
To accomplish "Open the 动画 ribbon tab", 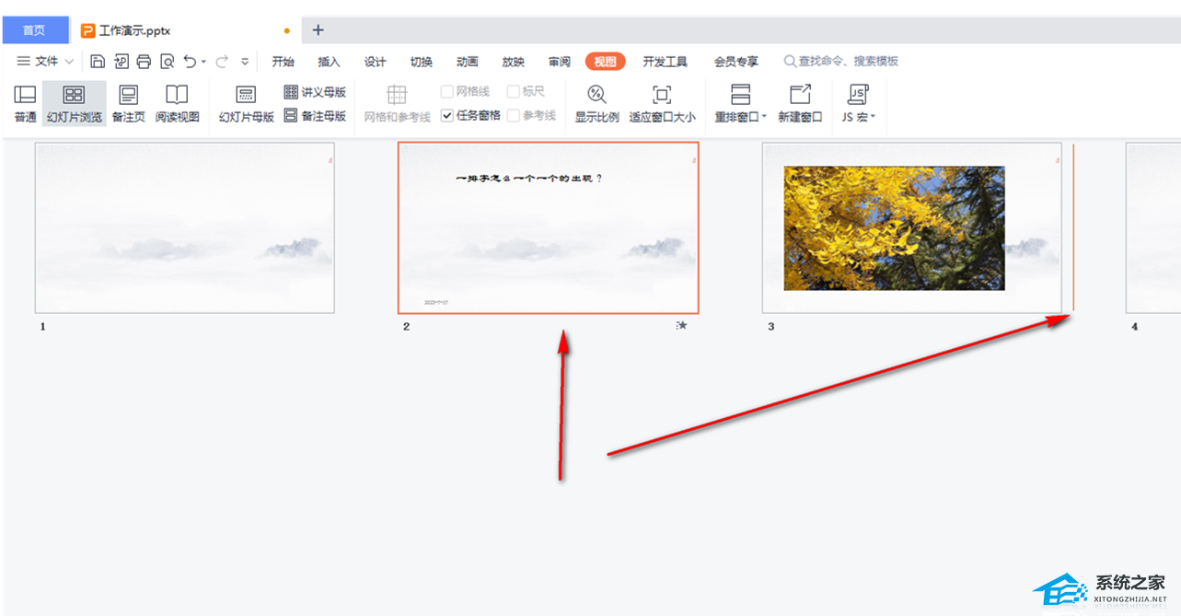I will click(x=467, y=62).
